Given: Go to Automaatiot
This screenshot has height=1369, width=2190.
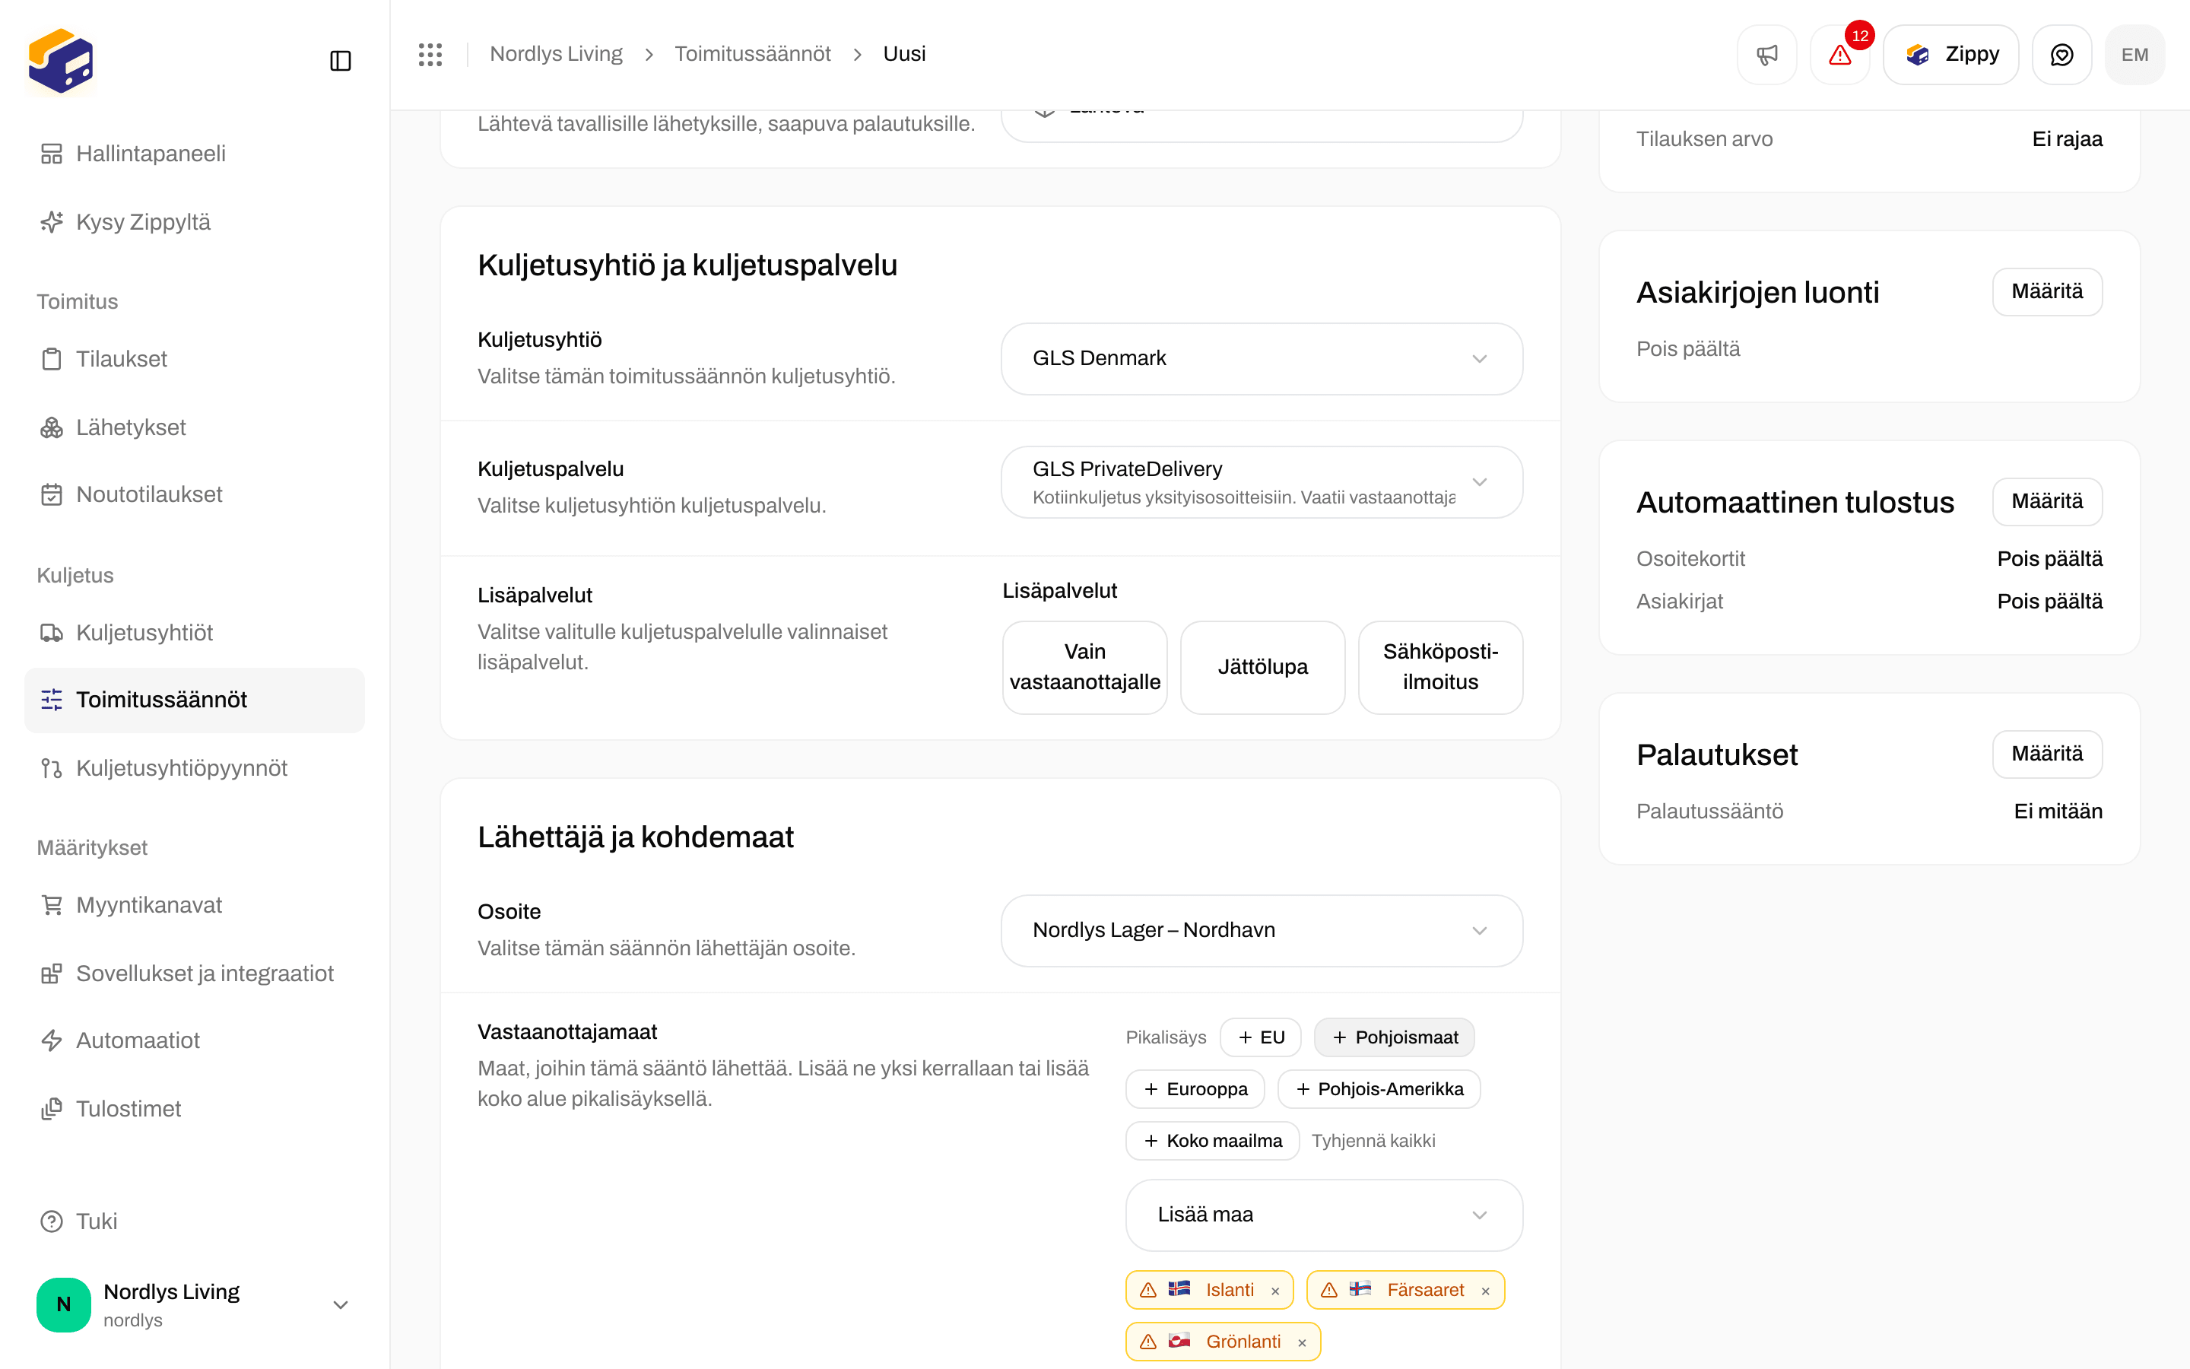Looking at the screenshot, I should point(195,1040).
